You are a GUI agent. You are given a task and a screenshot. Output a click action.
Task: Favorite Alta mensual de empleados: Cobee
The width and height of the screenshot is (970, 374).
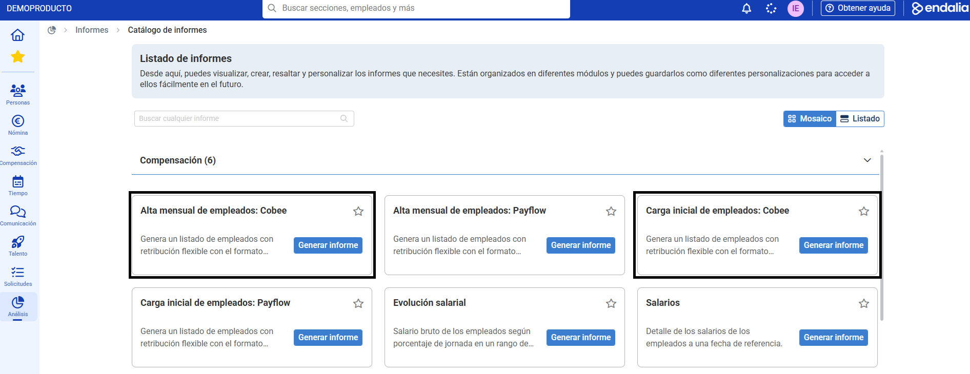coord(358,211)
